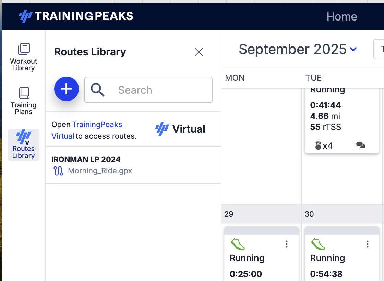Click the green shoe icon on 29th

[x=238, y=244]
